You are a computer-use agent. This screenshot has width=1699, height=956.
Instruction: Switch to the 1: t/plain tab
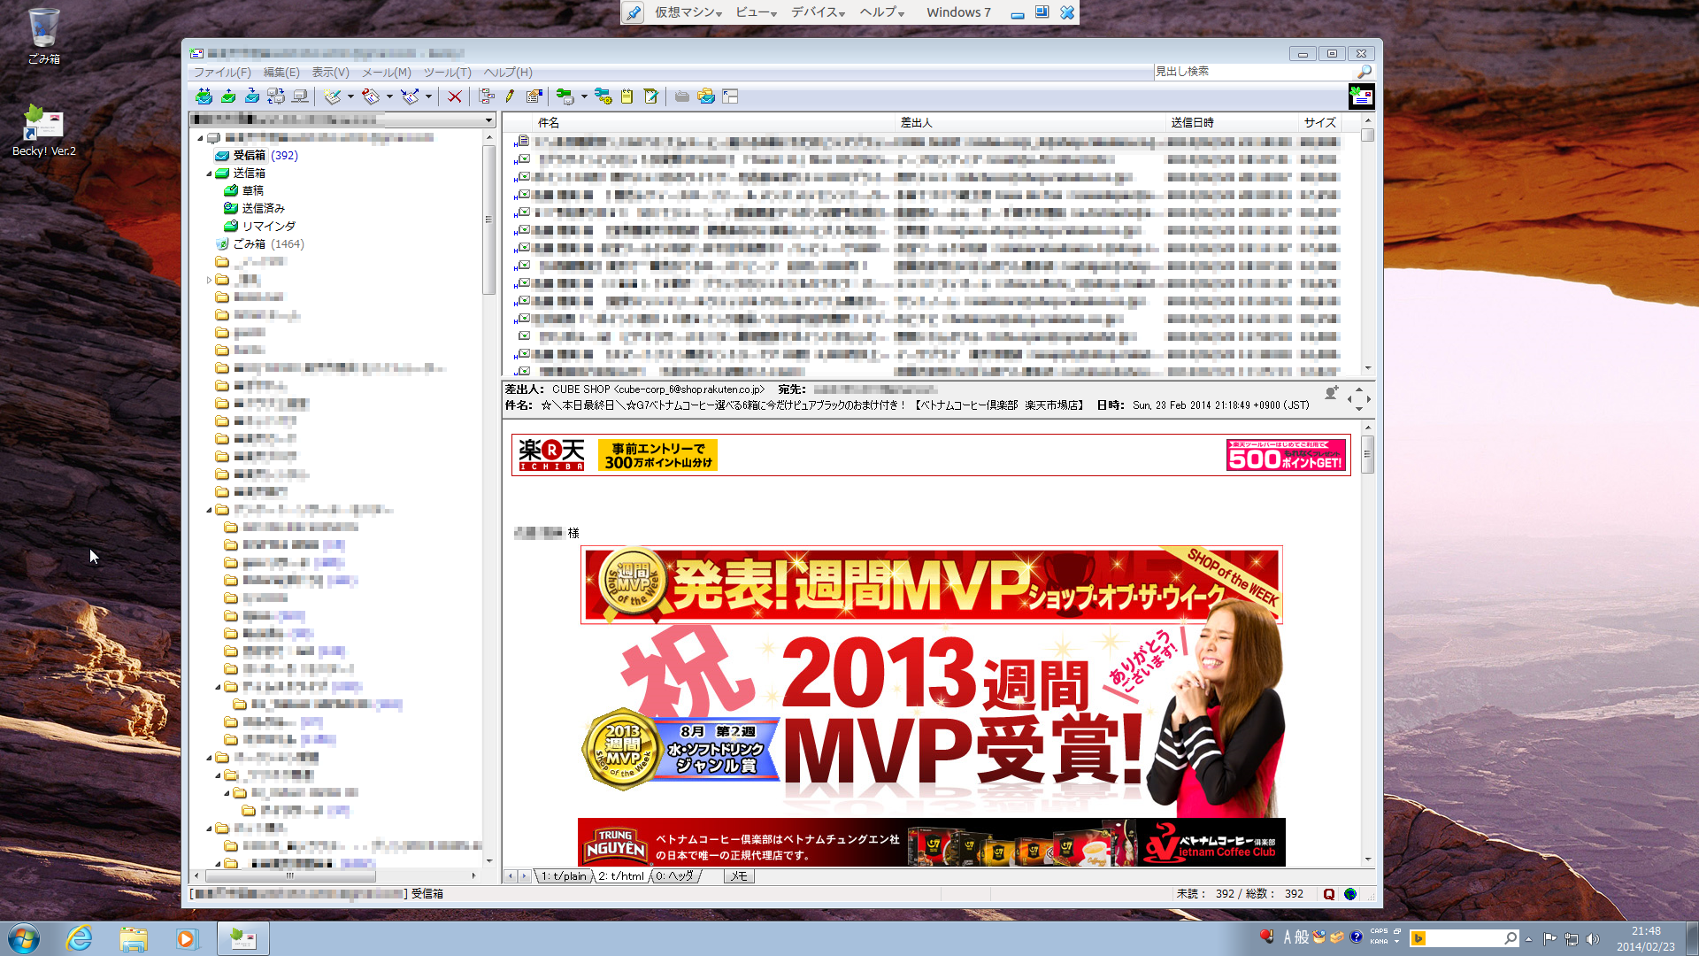[564, 876]
